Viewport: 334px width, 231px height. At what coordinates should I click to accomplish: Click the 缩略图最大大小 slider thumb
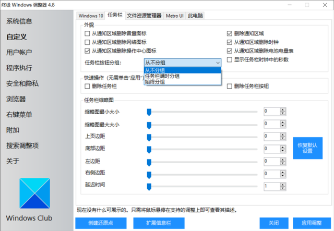(x=149, y=125)
